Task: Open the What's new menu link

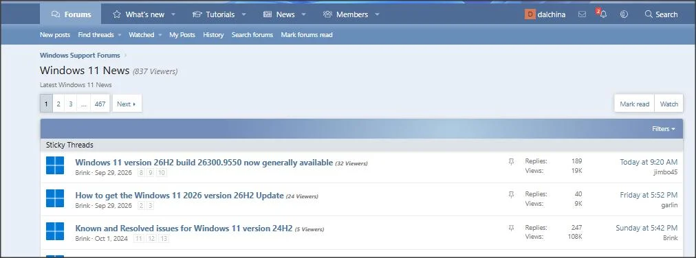Action: 138,14
